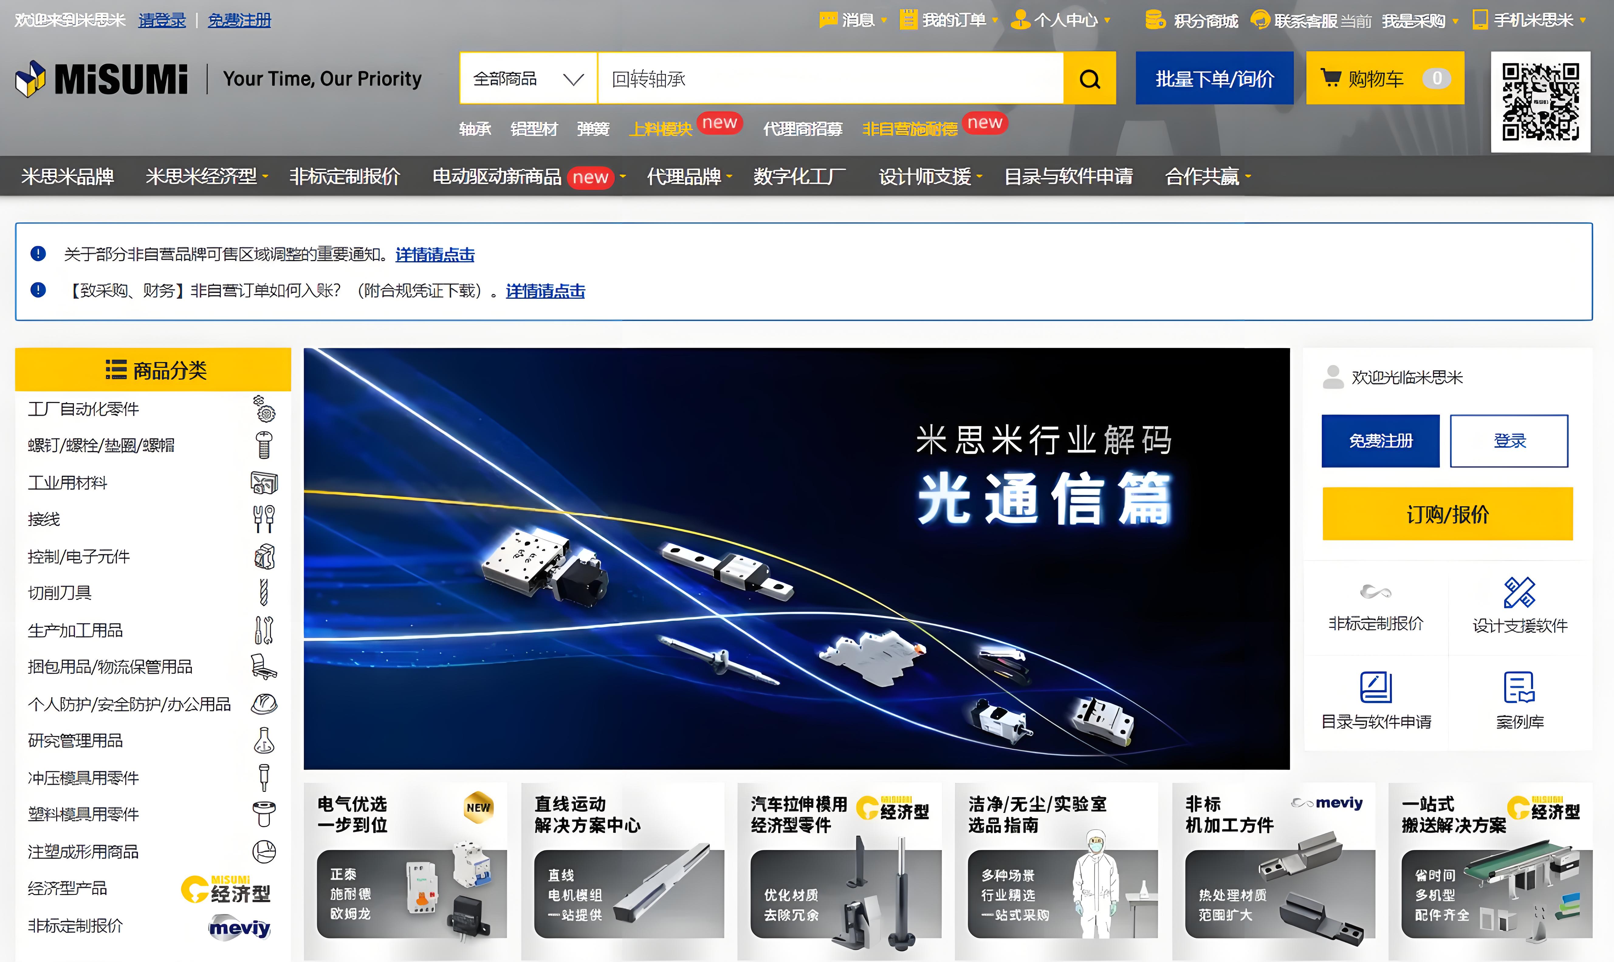Expand 米思米经济型 nav menu
This screenshot has height=962, width=1614.
(x=265, y=176)
